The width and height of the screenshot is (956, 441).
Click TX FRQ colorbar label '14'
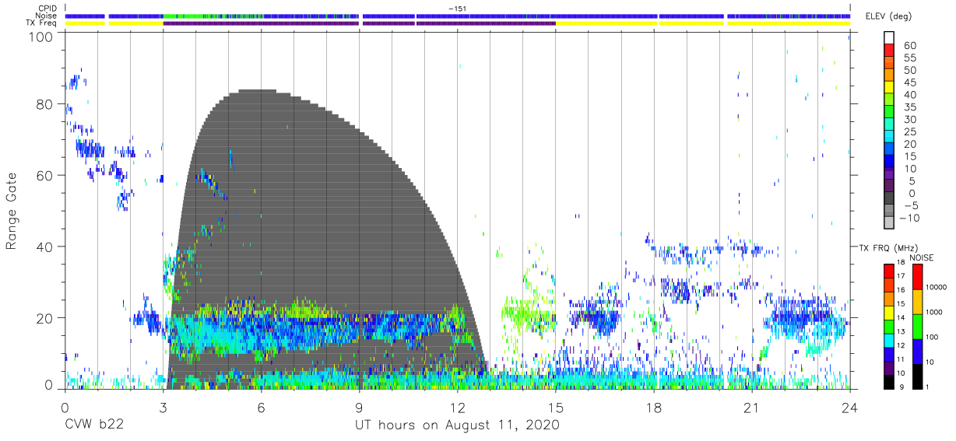pyautogui.click(x=900, y=317)
